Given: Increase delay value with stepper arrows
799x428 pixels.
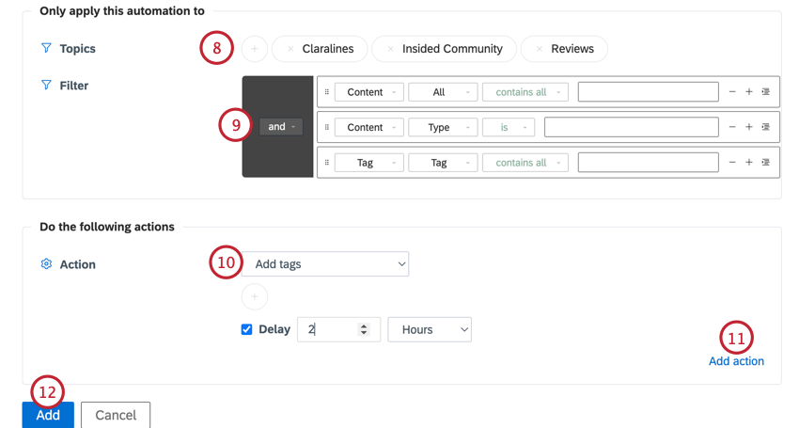Looking at the screenshot, I should tap(364, 326).
